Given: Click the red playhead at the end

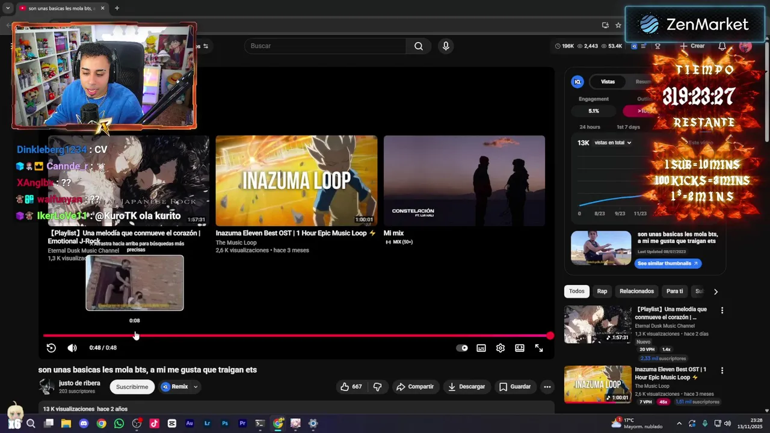Looking at the screenshot, I should (550, 336).
